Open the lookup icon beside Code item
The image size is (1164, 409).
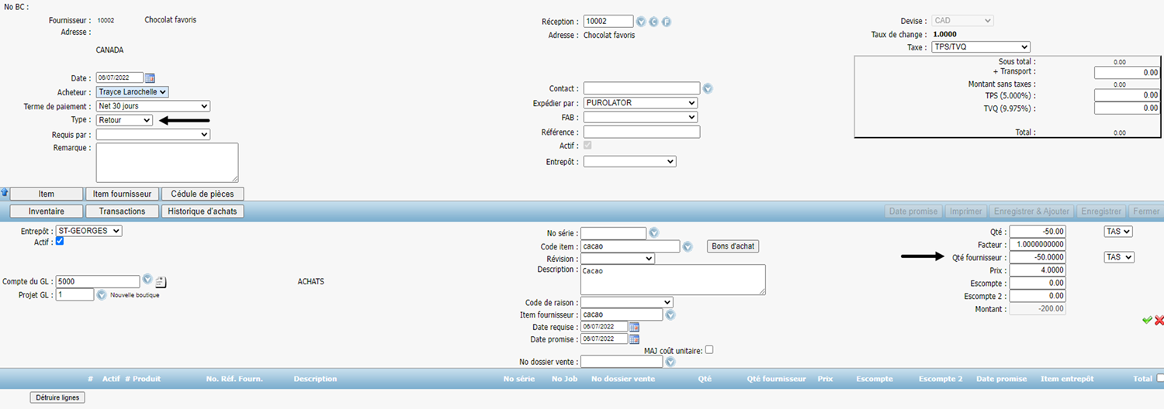click(x=687, y=246)
